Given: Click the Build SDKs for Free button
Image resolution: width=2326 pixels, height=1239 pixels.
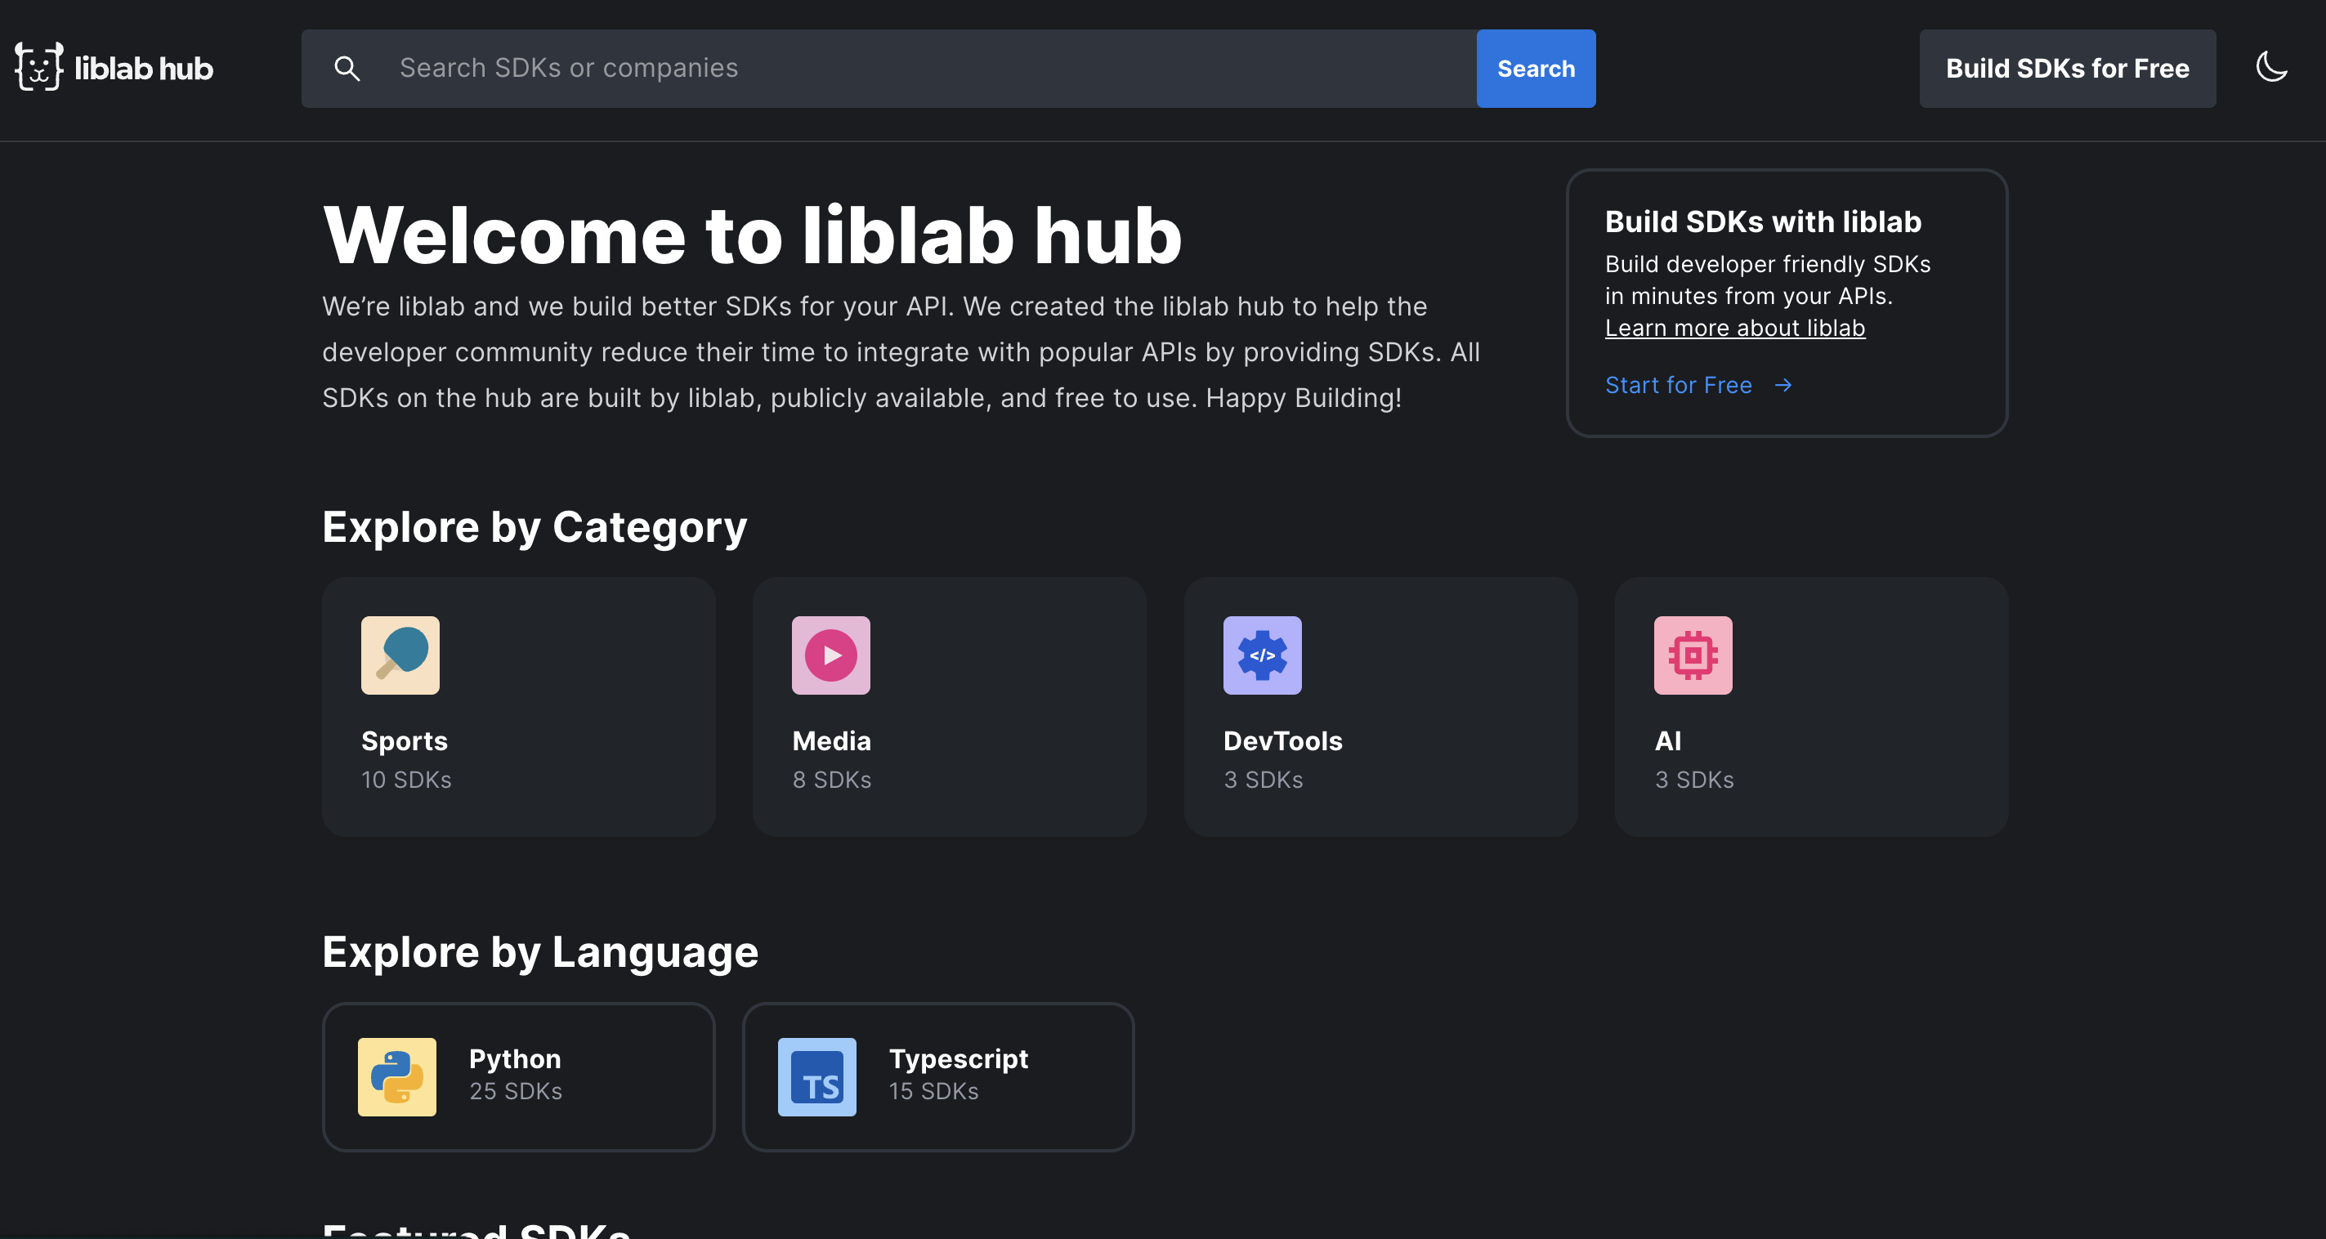Looking at the screenshot, I should coord(2068,68).
